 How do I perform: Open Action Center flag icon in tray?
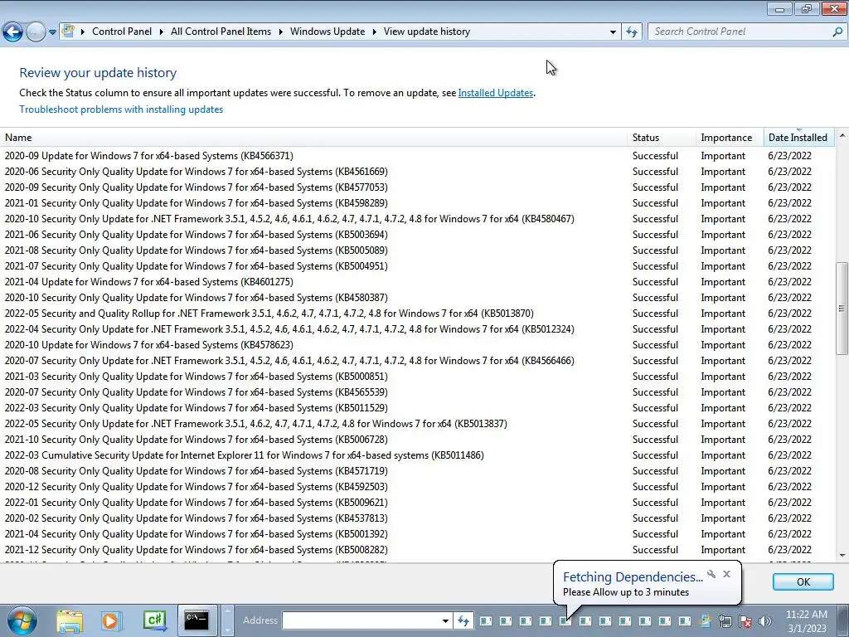(745, 620)
